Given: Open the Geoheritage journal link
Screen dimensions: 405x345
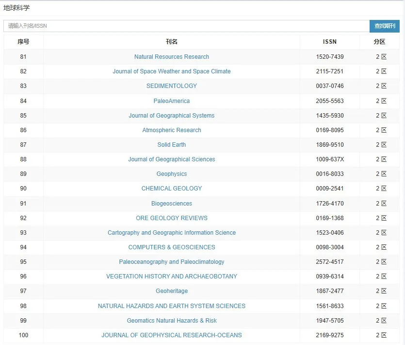Looking at the screenshot, I should coord(172,291).
